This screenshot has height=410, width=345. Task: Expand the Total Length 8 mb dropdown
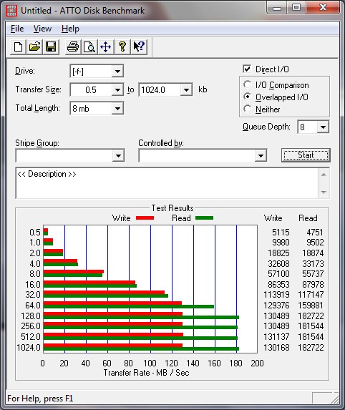click(117, 108)
